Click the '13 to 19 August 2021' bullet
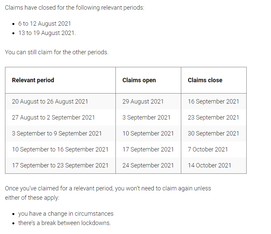Image resolution: width=271 pixels, height=234 pixels. 47,33
